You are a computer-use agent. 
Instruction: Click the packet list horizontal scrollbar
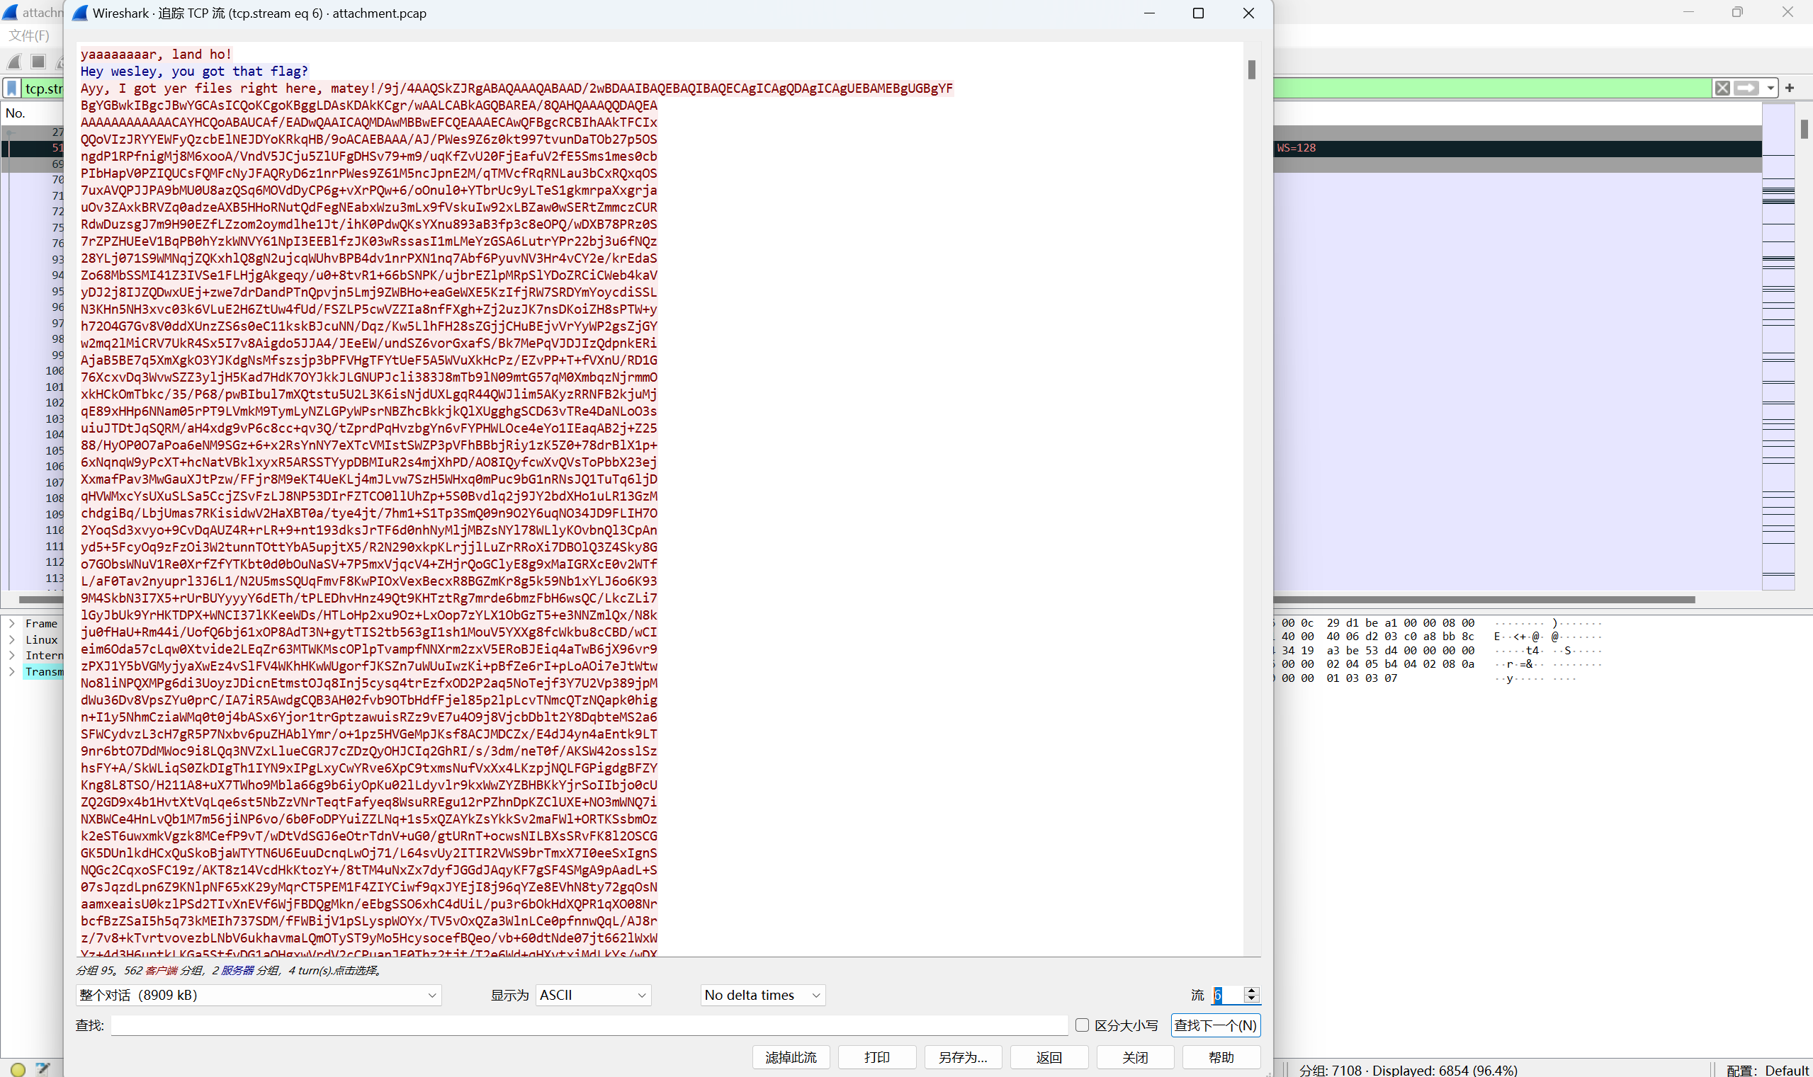point(1484,600)
